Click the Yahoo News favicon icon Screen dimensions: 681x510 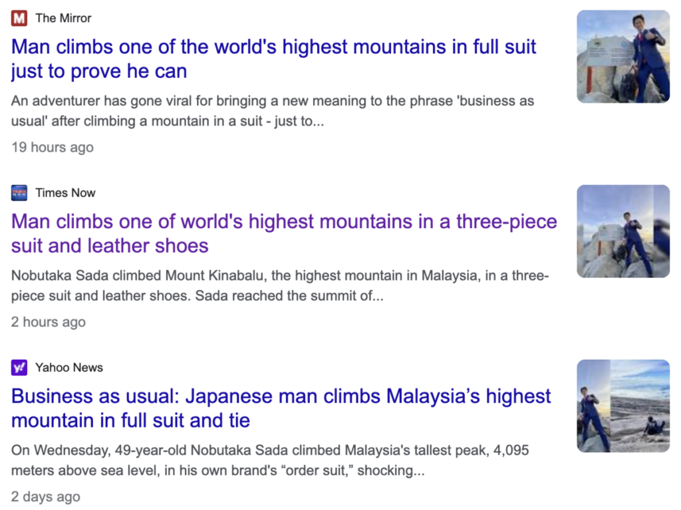pos(19,367)
